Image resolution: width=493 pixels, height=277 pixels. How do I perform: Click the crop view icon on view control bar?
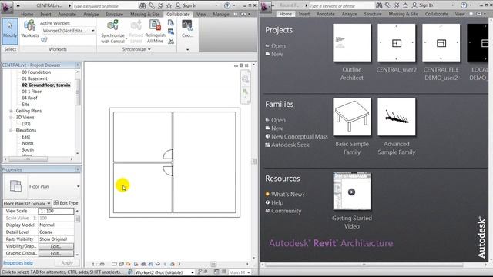[143, 264]
